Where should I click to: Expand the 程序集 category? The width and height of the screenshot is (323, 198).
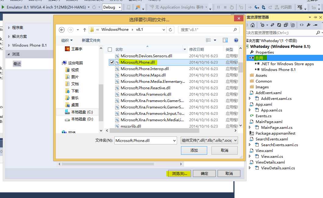[9, 28]
